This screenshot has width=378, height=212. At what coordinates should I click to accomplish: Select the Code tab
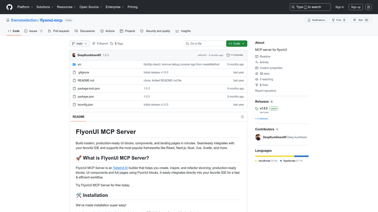14,31
